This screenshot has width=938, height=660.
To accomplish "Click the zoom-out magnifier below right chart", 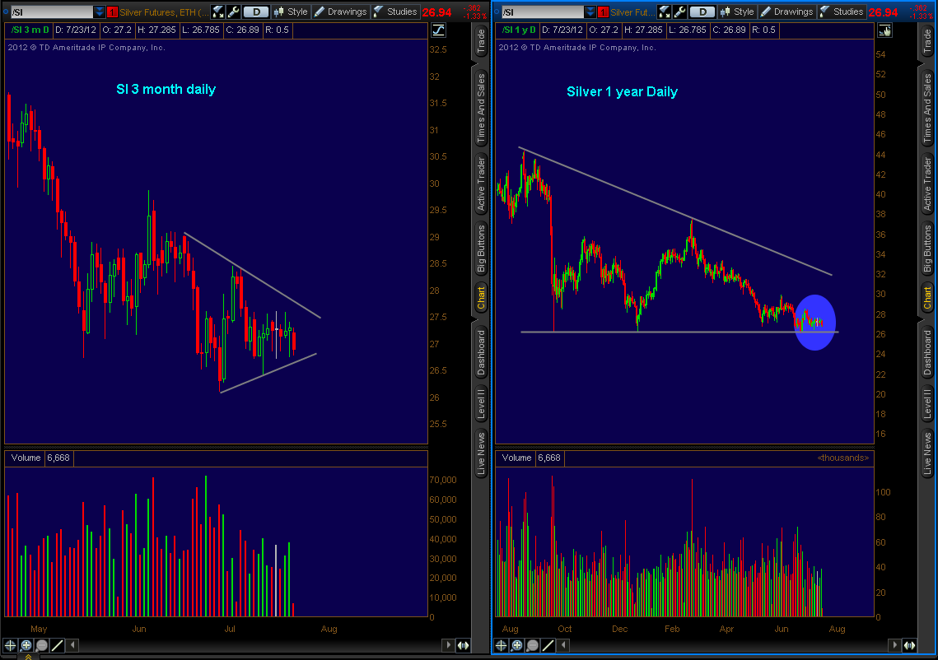I will (531, 645).
